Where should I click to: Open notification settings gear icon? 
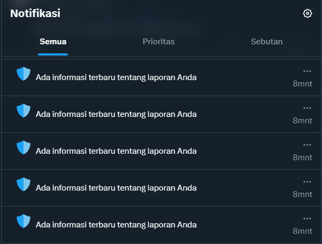tap(307, 13)
